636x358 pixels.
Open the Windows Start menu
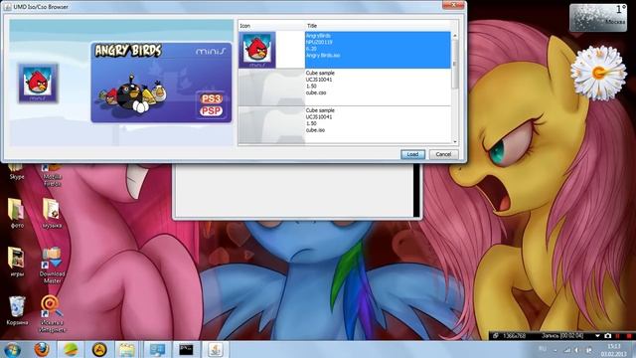coord(13,349)
